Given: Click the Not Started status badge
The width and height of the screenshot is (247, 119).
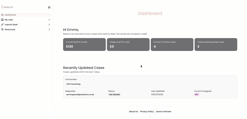Looking at the screenshot, I should click(114, 94).
